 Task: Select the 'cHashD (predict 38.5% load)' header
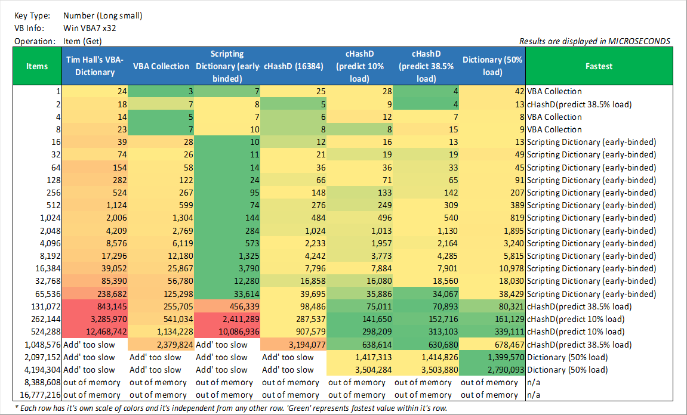(426, 66)
